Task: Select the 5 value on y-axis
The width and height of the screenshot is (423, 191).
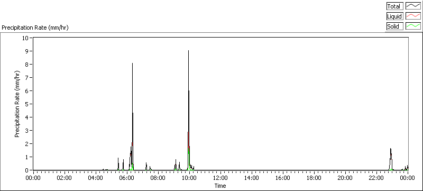Action: tap(27, 104)
